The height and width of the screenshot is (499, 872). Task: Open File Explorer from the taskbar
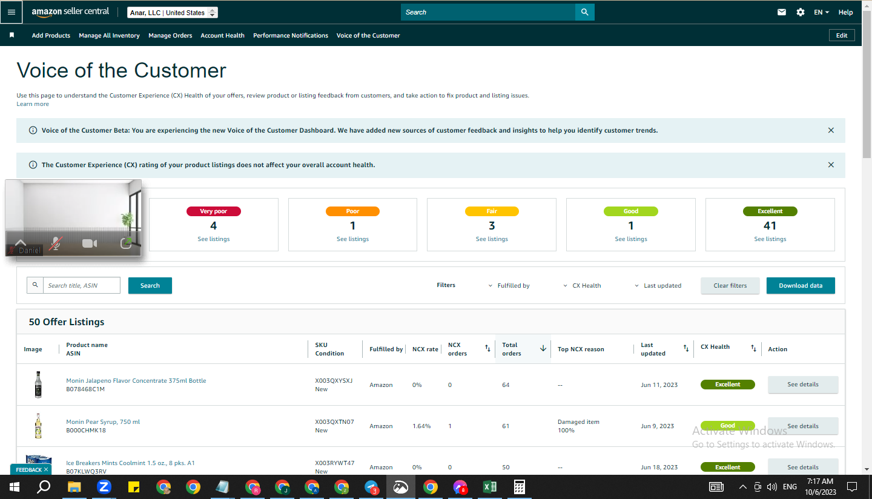pos(74,487)
